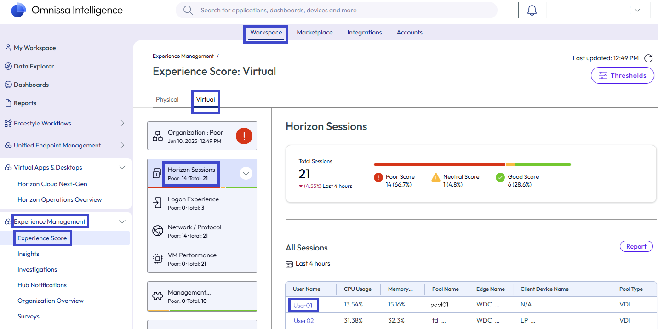Click the Logon Experience door icon
Image resolution: width=658 pixels, height=329 pixels.
coord(158,203)
